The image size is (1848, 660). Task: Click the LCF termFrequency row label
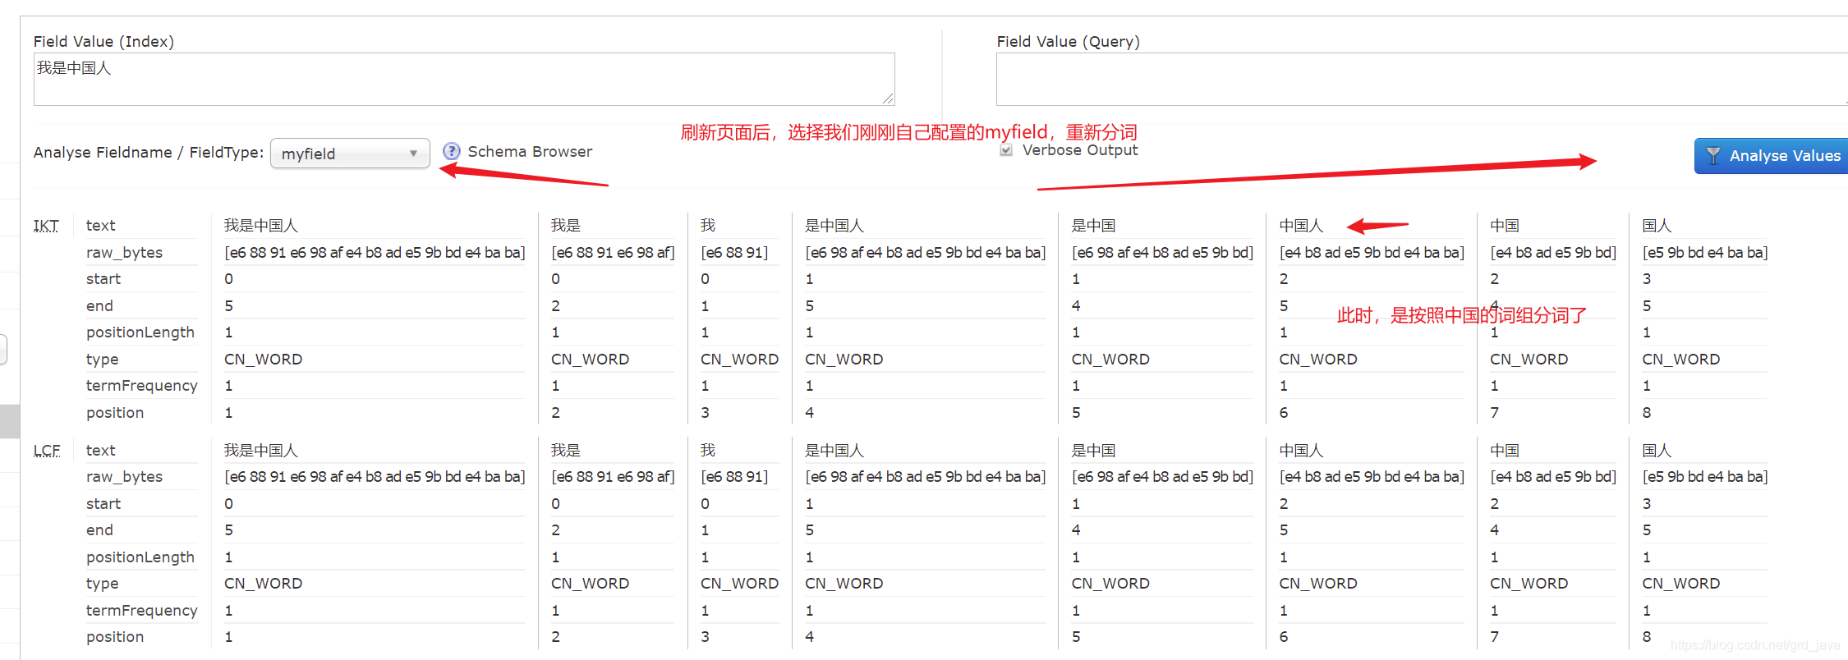coord(142,611)
